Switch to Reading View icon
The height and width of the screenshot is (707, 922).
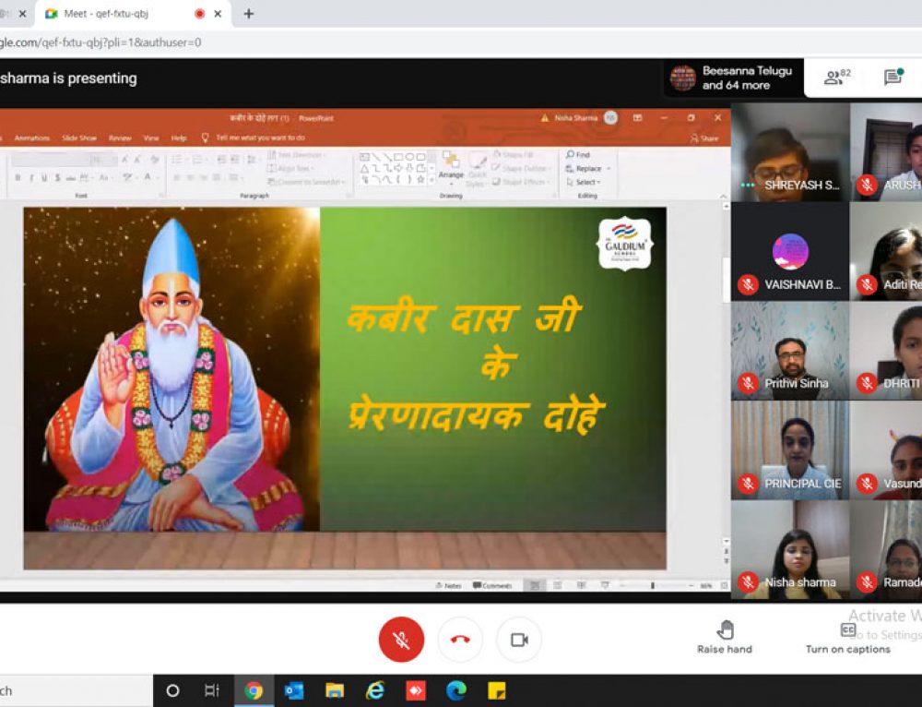(x=581, y=586)
